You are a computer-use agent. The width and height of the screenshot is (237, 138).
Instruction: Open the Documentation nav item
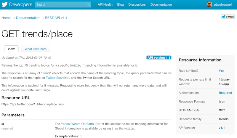161,4
